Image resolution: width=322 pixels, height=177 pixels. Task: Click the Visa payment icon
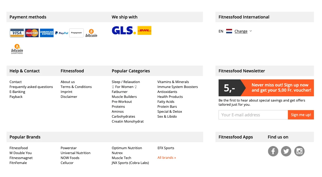click(17, 33)
